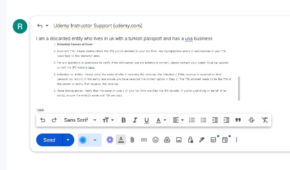
Task: Open the text alignment dropdown
Action: pos(178,120)
